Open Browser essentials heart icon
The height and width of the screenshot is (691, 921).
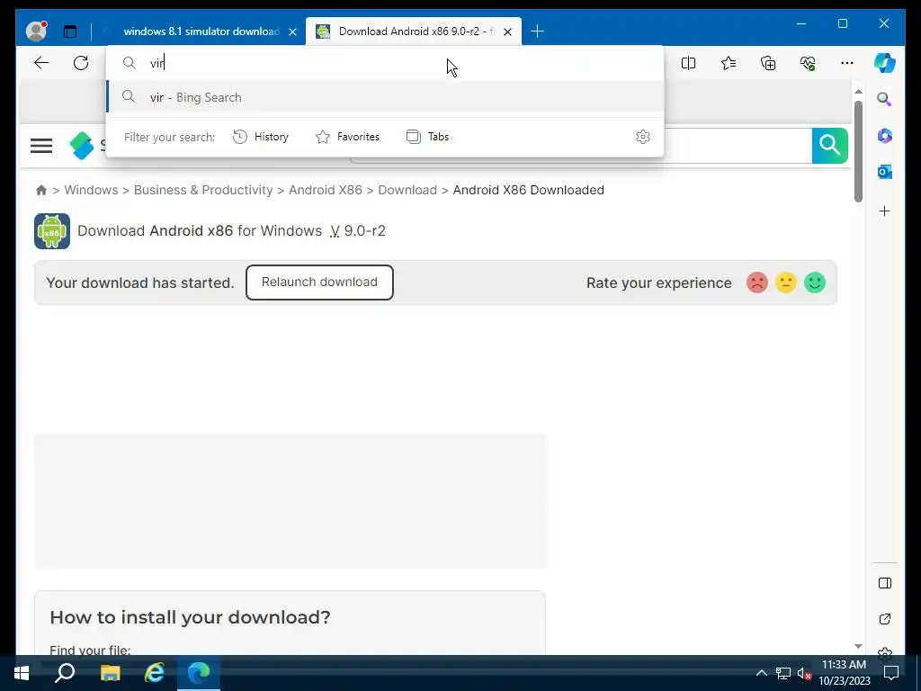click(809, 63)
